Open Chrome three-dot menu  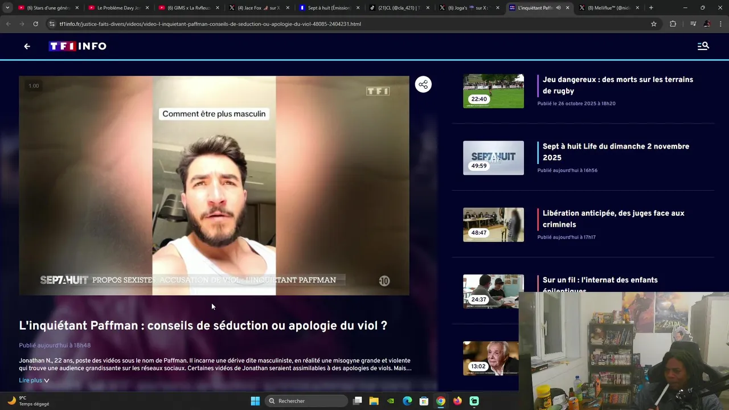[x=721, y=24]
